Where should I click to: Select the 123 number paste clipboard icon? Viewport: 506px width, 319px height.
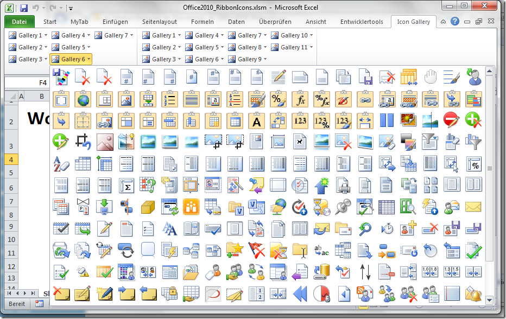(x=300, y=120)
